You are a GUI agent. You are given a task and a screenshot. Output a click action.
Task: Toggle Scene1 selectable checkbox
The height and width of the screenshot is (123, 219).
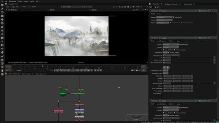click(x=174, y=17)
